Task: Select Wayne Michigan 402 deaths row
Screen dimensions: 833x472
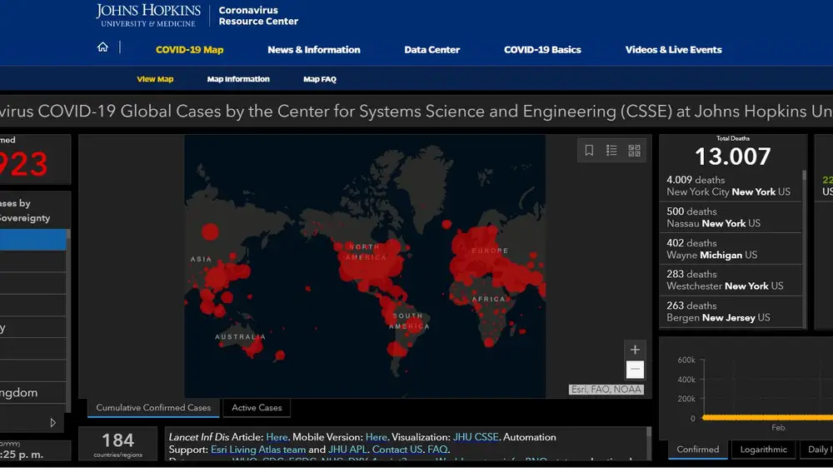Action: click(x=731, y=248)
